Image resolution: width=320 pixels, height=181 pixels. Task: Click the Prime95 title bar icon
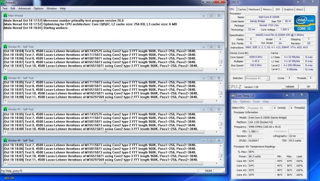click(2, 3)
